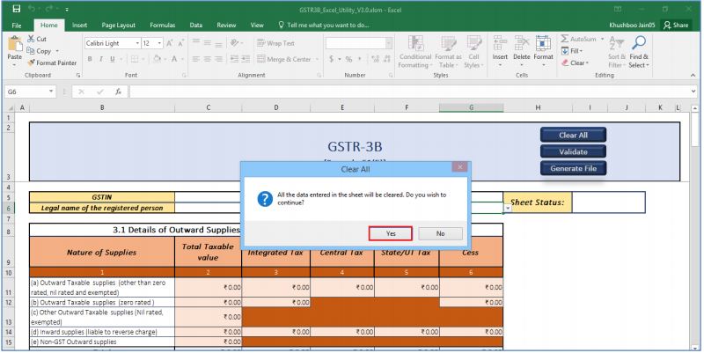This screenshot has height=353, width=704.
Task: Click the Borders icon in Font group
Action: pyautogui.click(x=135, y=59)
